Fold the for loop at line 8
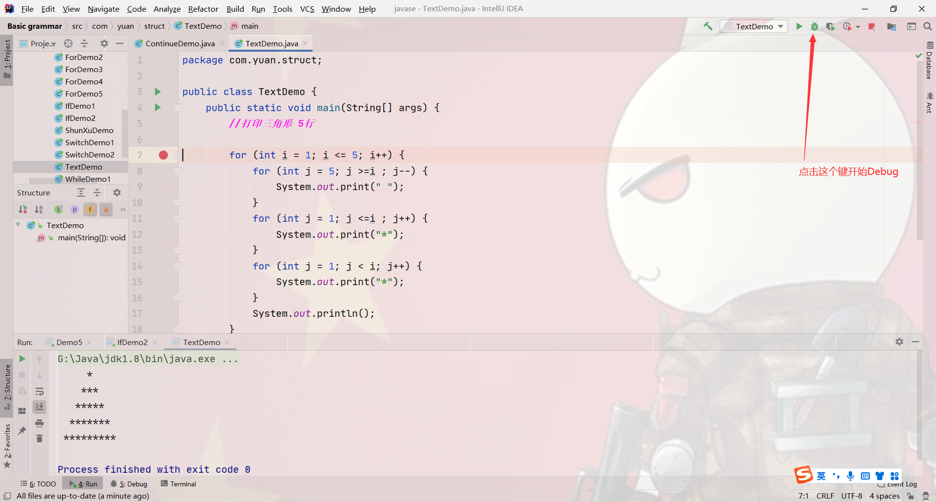936x502 pixels. (178, 171)
